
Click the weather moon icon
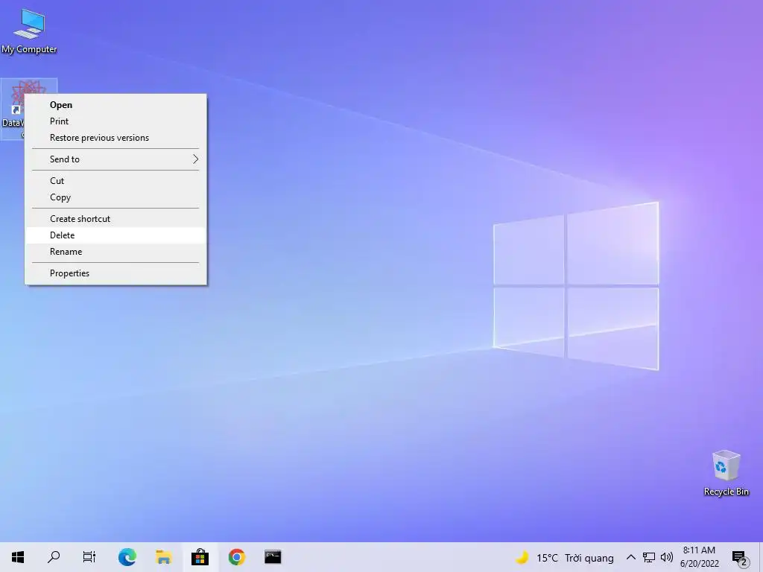[x=522, y=557]
